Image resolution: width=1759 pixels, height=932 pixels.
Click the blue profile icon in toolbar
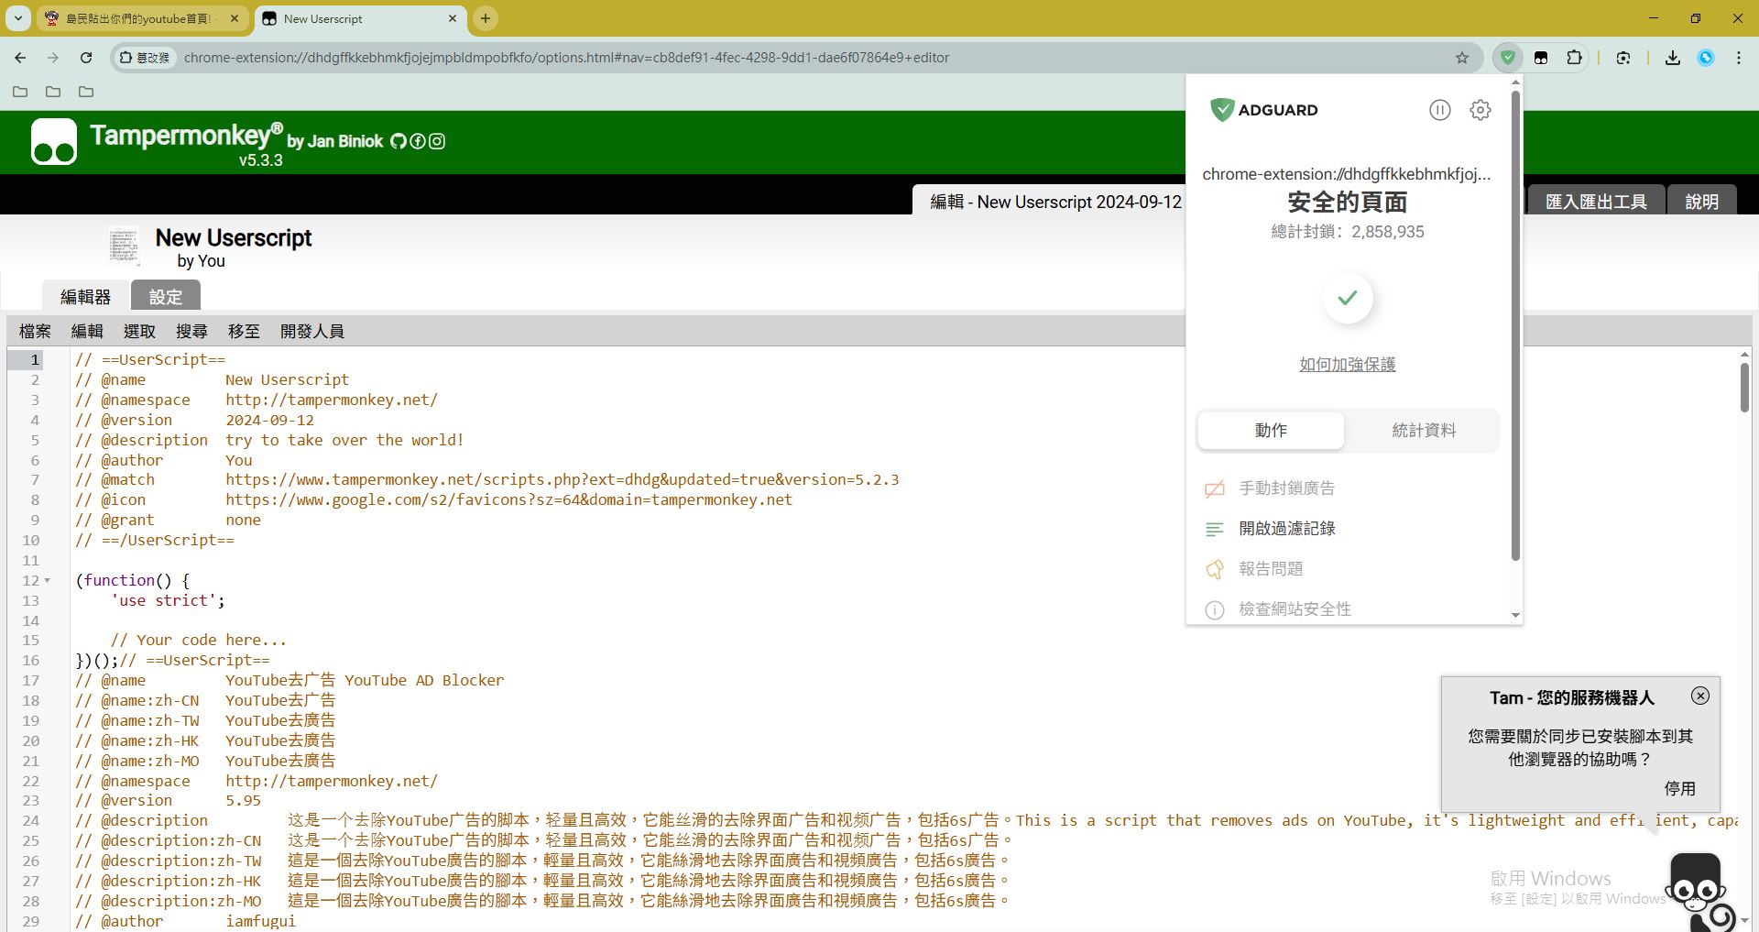pyautogui.click(x=1706, y=58)
